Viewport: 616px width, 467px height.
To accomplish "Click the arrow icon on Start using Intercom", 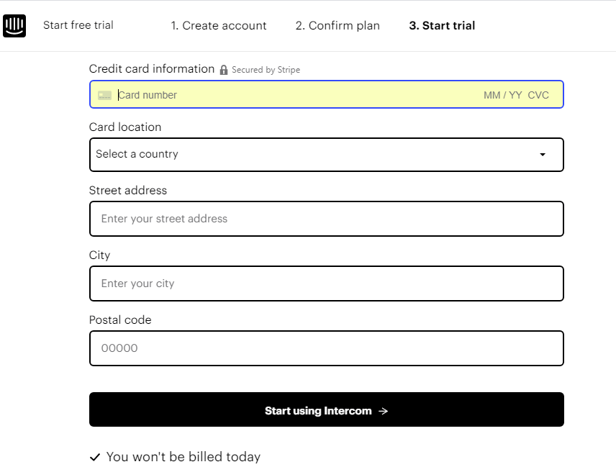I will [x=382, y=411].
